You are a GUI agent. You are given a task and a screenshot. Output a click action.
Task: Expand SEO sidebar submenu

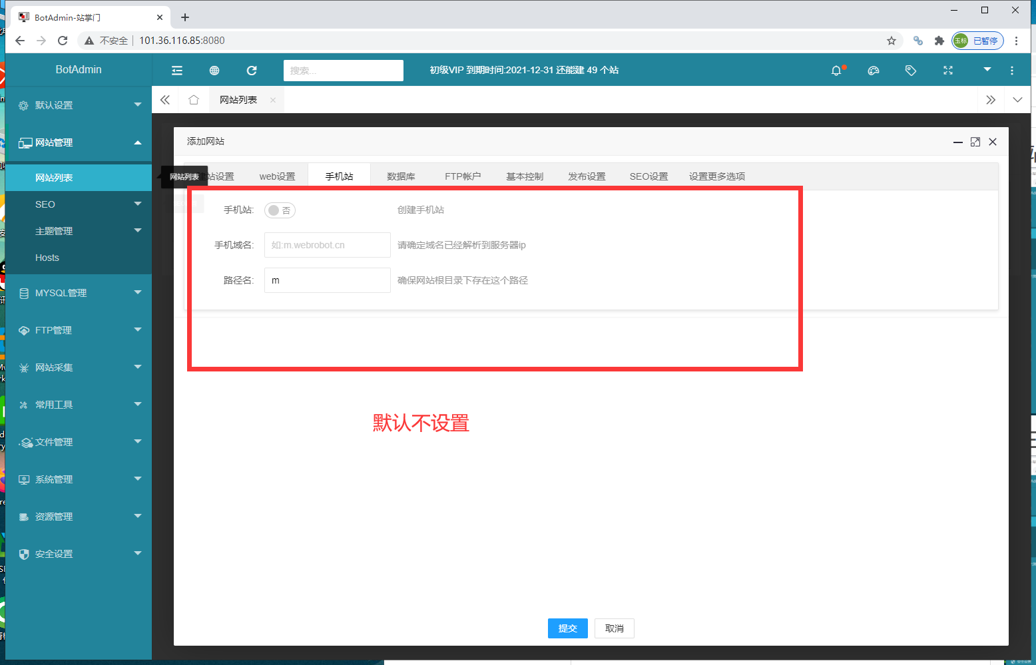click(79, 204)
